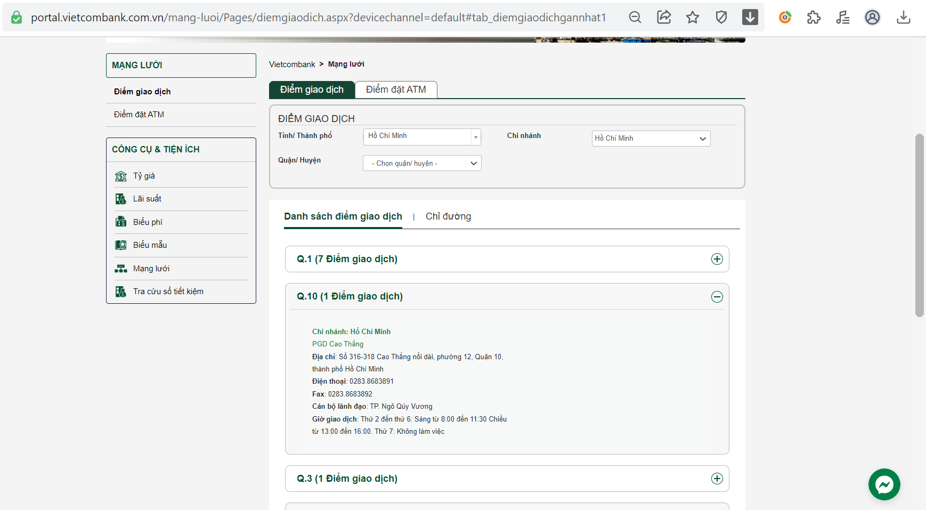Bookmark this page with the star icon

(x=693, y=18)
